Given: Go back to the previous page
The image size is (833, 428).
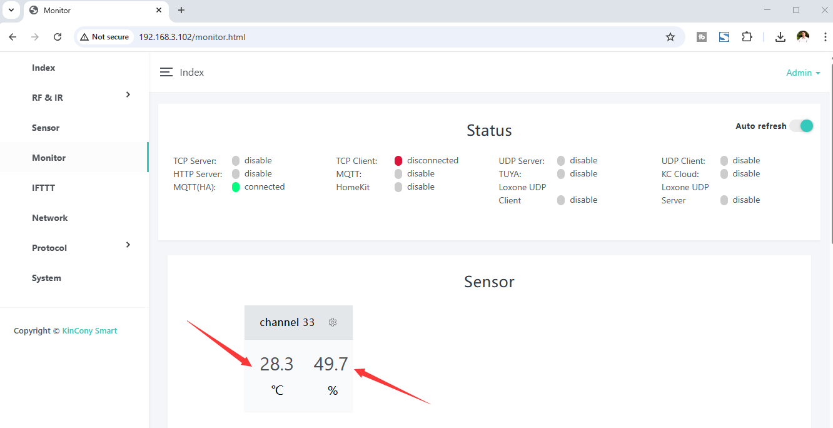Looking at the screenshot, I should click(13, 37).
